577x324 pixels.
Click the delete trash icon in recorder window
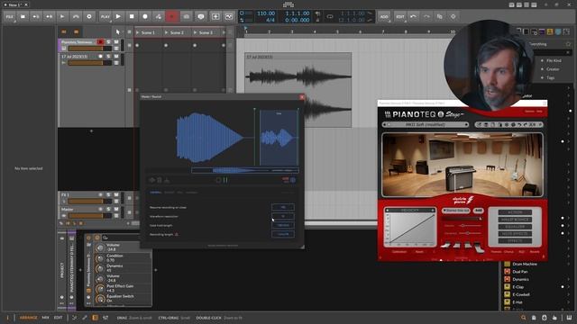click(160, 180)
